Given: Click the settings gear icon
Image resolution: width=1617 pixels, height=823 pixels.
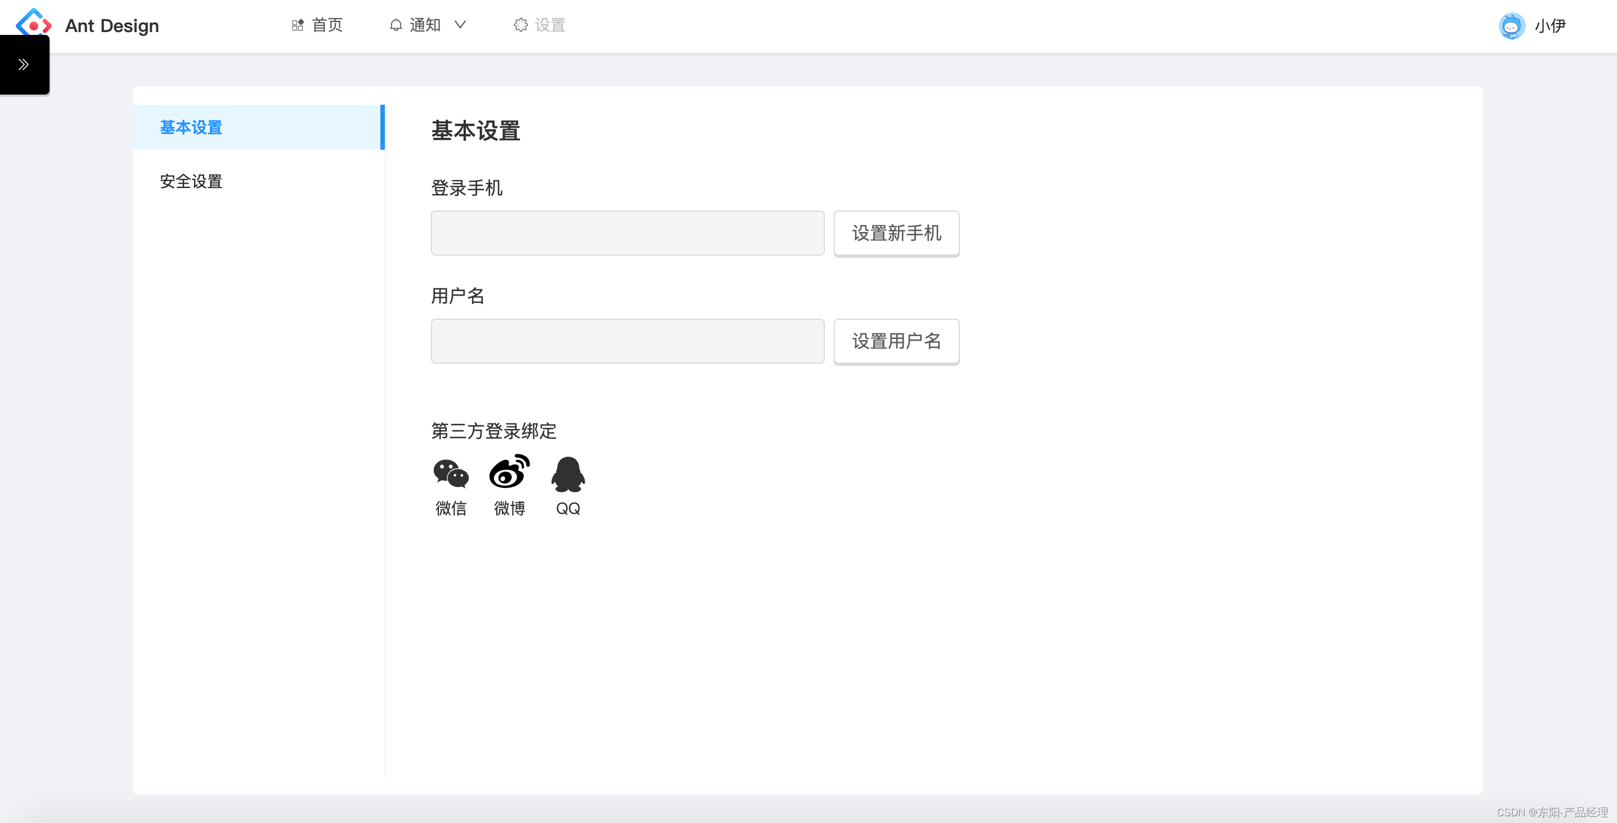Looking at the screenshot, I should pos(520,25).
